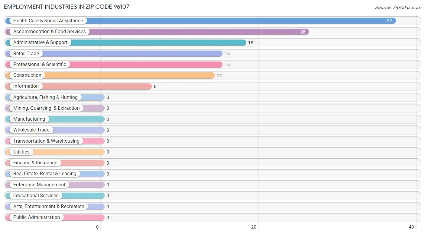Select the Accommodation & Food Services label

click(x=50, y=31)
